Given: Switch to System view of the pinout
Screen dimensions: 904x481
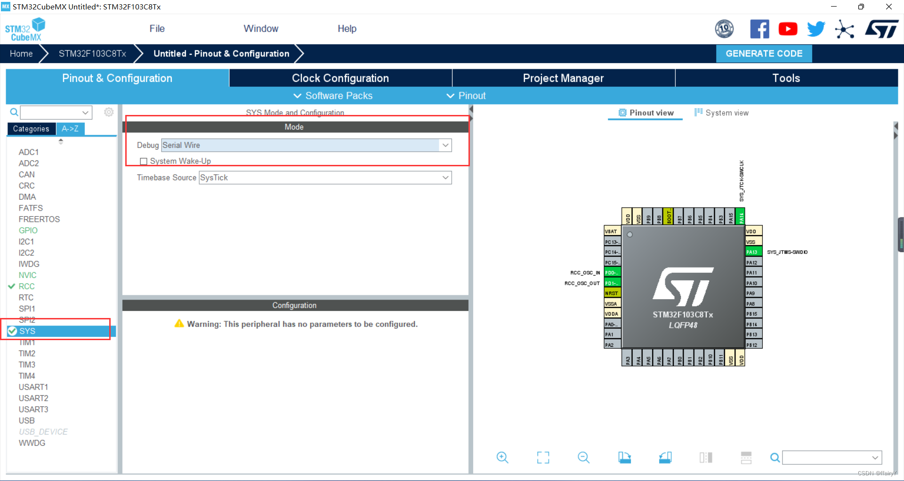Looking at the screenshot, I should pos(722,113).
